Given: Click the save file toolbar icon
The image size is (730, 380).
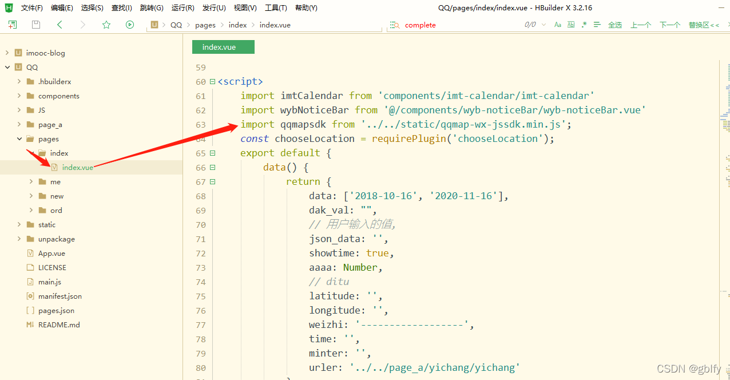Looking at the screenshot, I should tap(36, 25).
